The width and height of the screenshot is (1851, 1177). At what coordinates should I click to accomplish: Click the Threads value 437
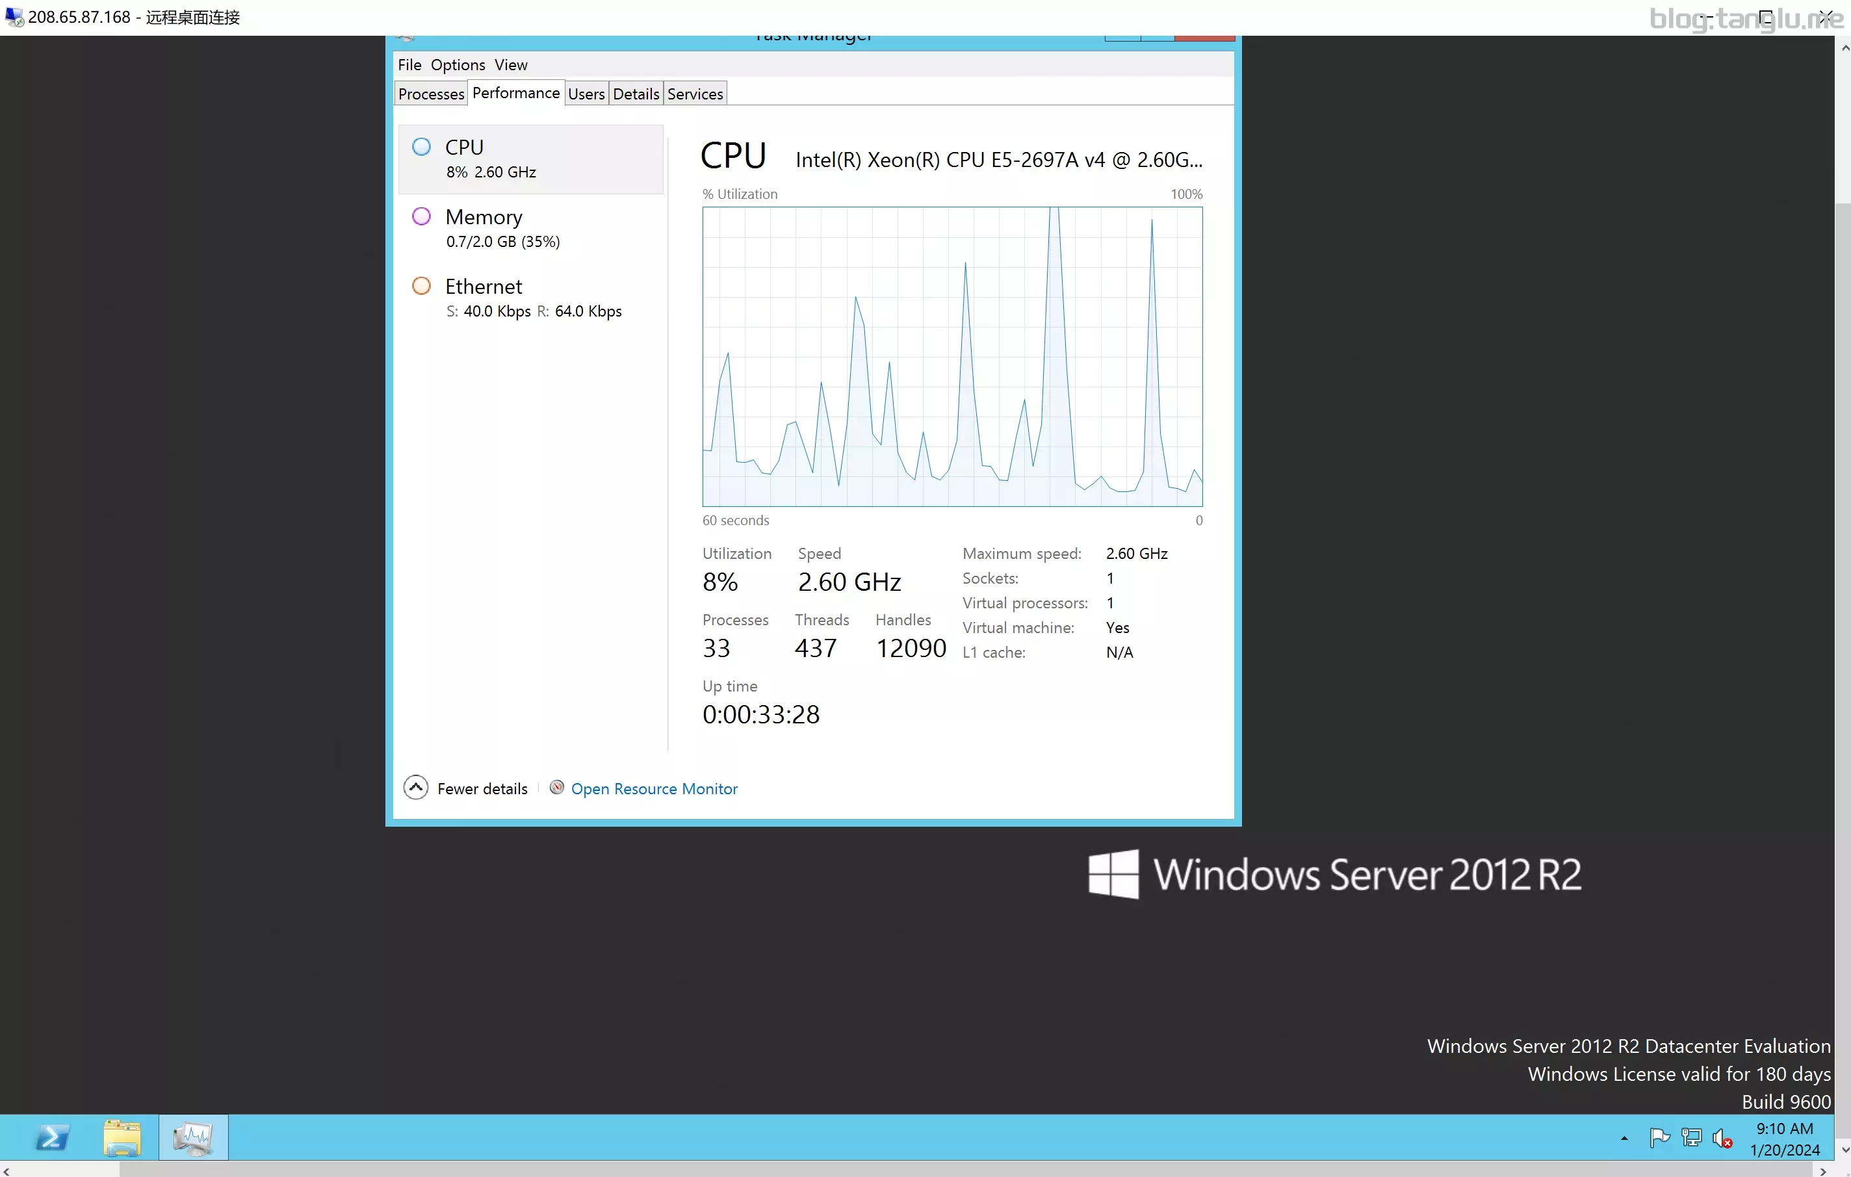coord(816,648)
